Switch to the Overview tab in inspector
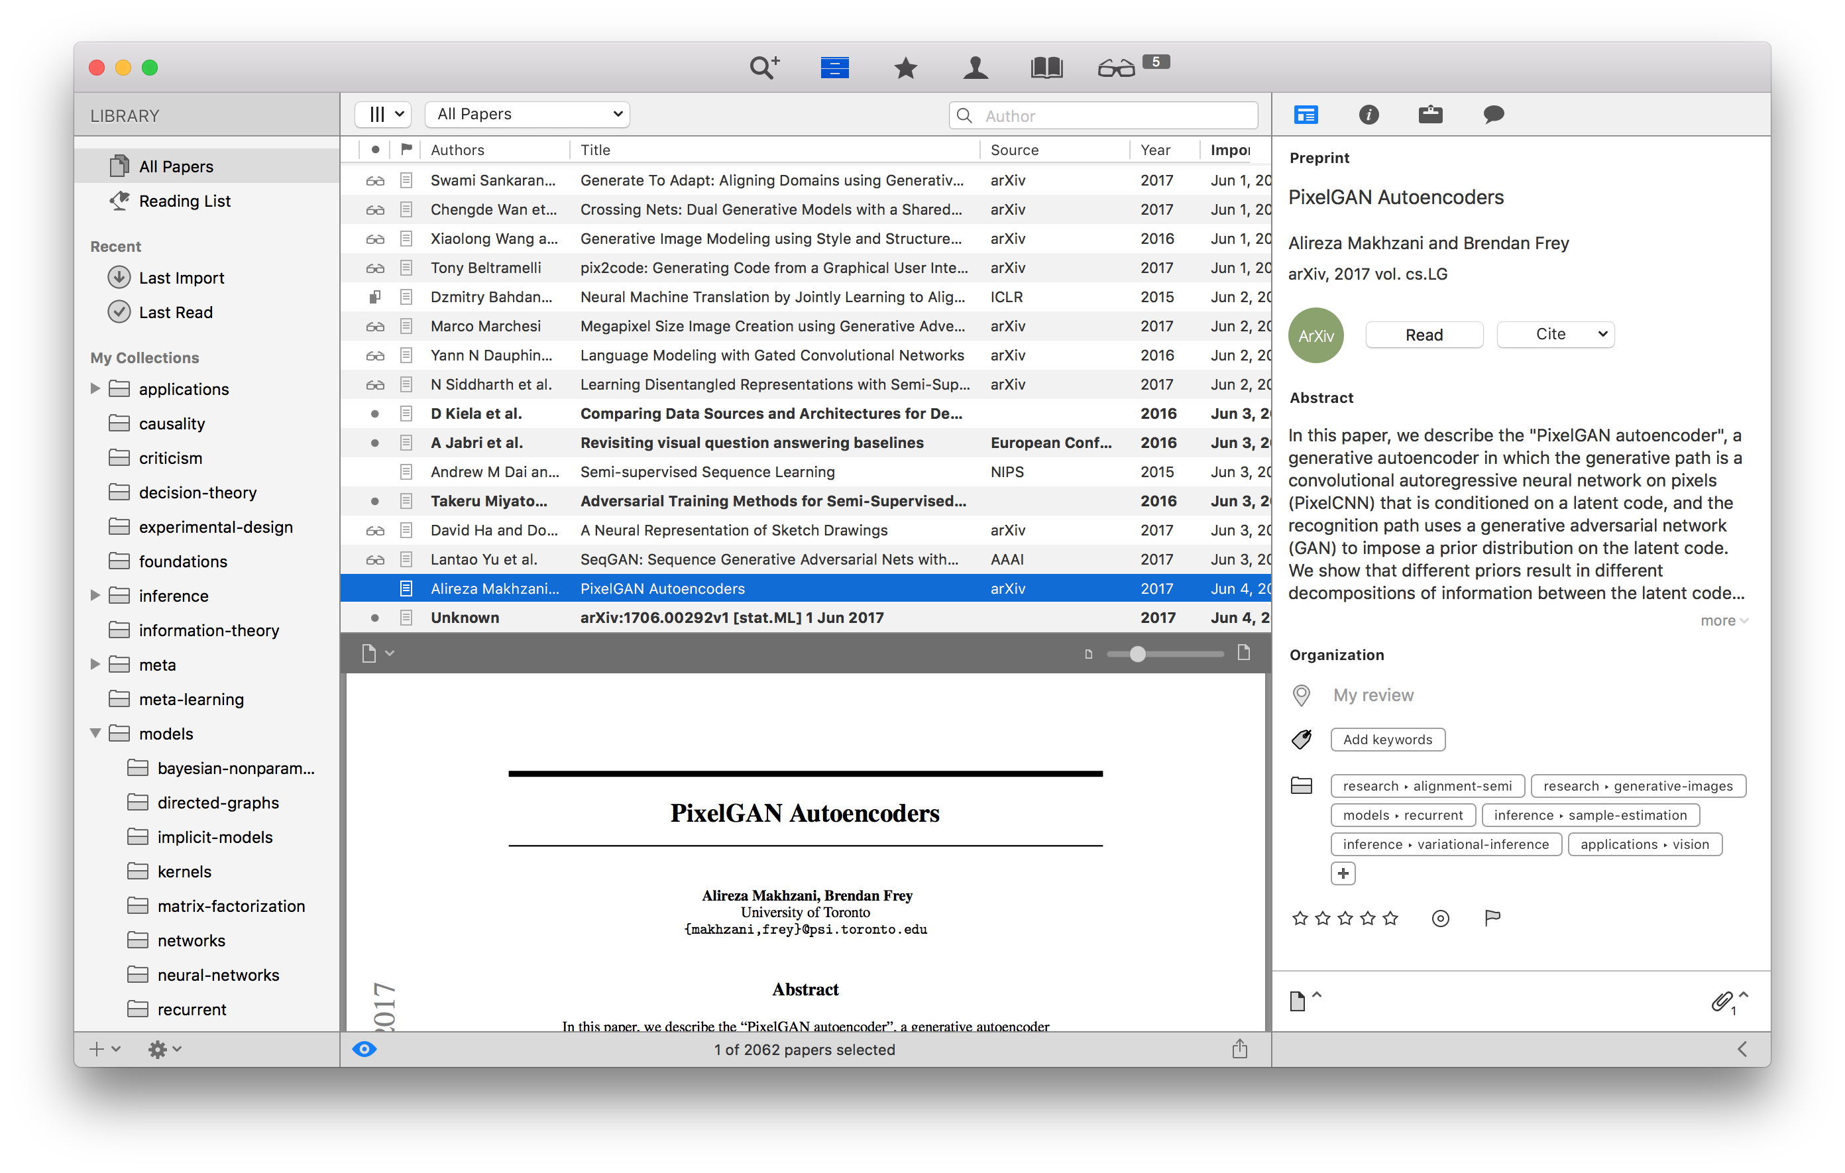This screenshot has width=1845, height=1173. tap(1306, 115)
